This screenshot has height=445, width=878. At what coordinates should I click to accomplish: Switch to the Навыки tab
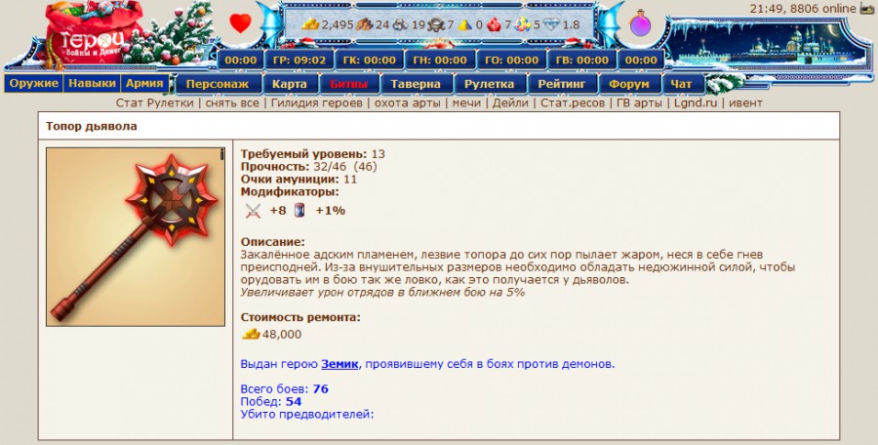pyautogui.click(x=92, y=84)
